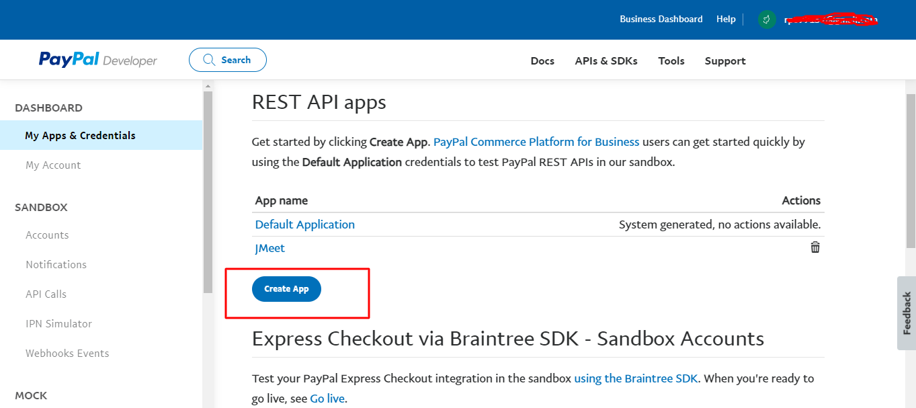Click the green account avatar icon
This screenshot has height=408, width=916.
[x=766, y=19]
